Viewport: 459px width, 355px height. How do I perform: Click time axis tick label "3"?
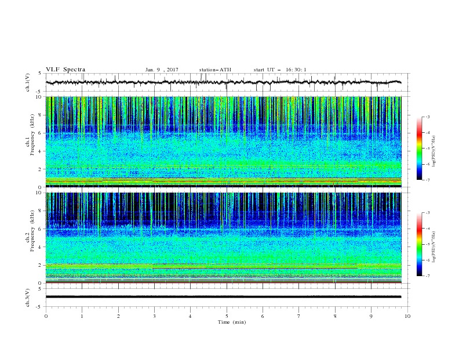tap(154, 316)
